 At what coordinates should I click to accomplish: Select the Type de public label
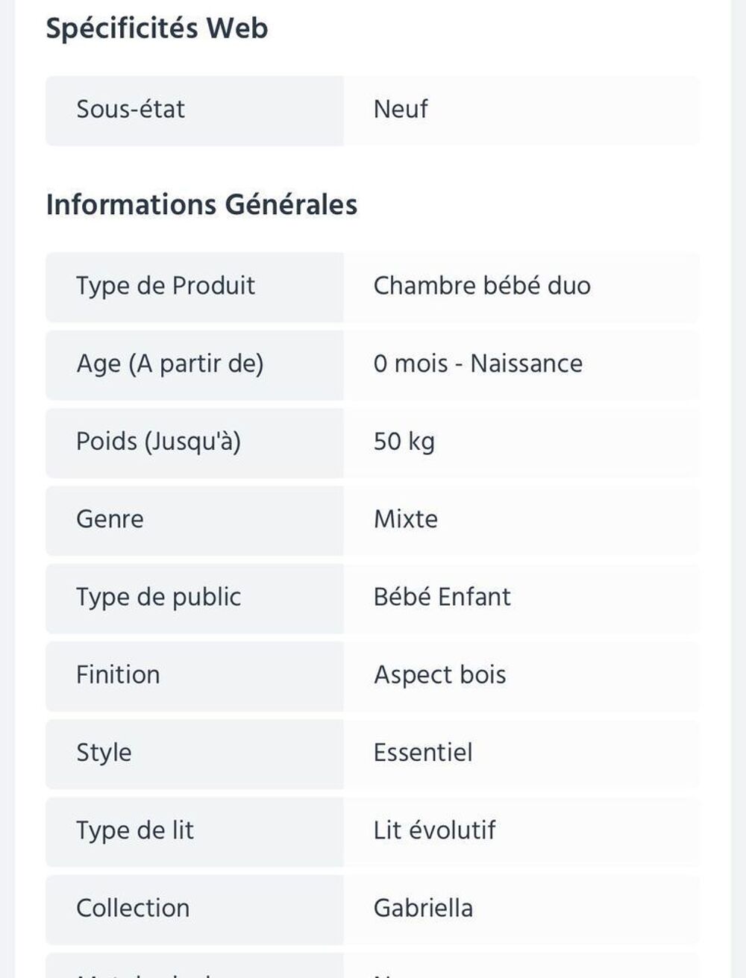pyautogui.click(x=158, y=598)
